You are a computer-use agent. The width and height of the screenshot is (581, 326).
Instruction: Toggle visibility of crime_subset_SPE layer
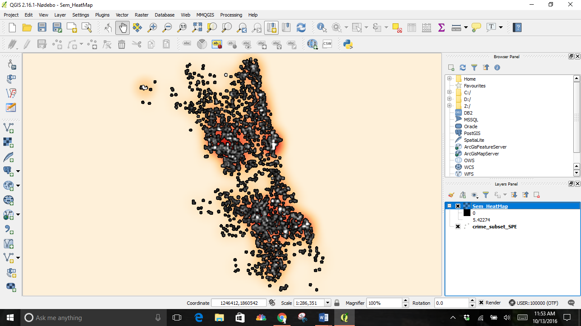click(458, 227)
